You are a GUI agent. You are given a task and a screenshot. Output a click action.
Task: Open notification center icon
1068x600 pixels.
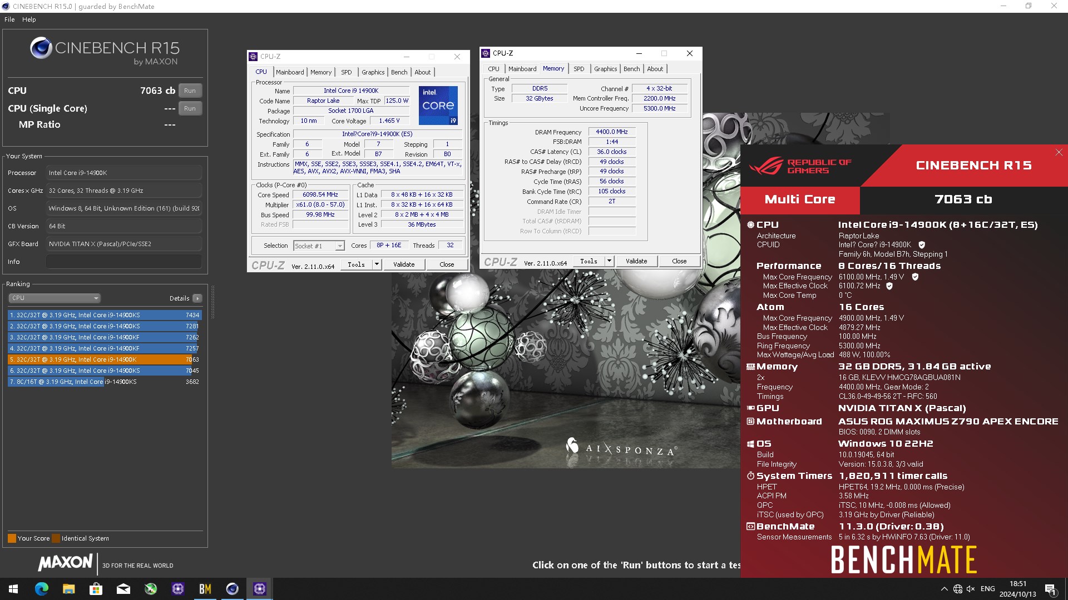pos(1051,589)
